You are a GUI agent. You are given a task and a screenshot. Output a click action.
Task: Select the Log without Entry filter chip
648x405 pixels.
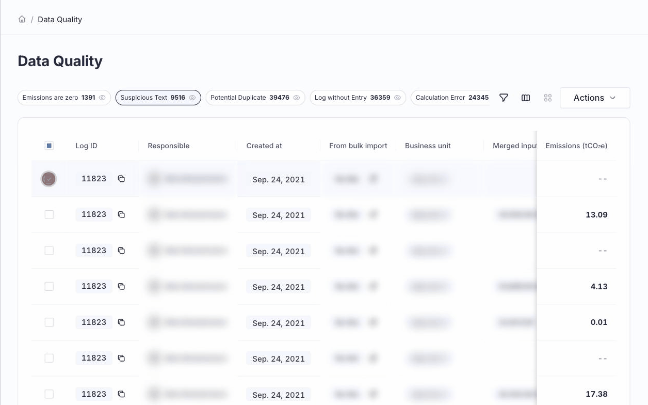(358, 98)
